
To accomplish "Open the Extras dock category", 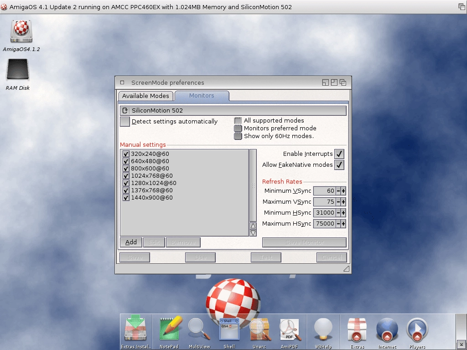I will 357,330.
